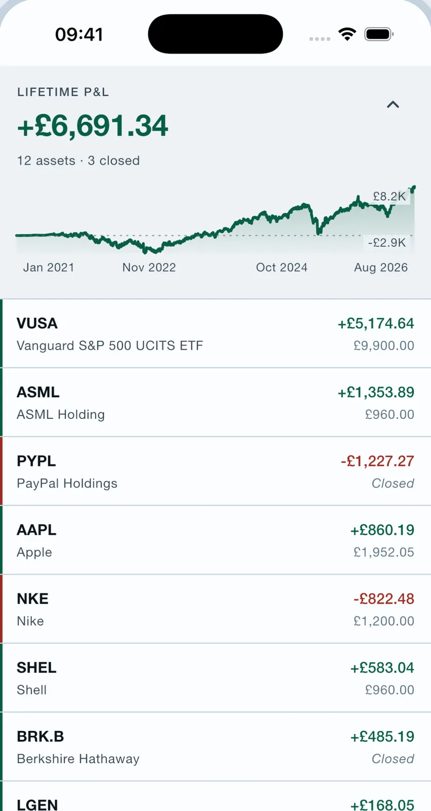Viewport: 431px width, 811px height.
Task: Collapse the Lifetime P&L chart chevron
Action: click(393, 105)
